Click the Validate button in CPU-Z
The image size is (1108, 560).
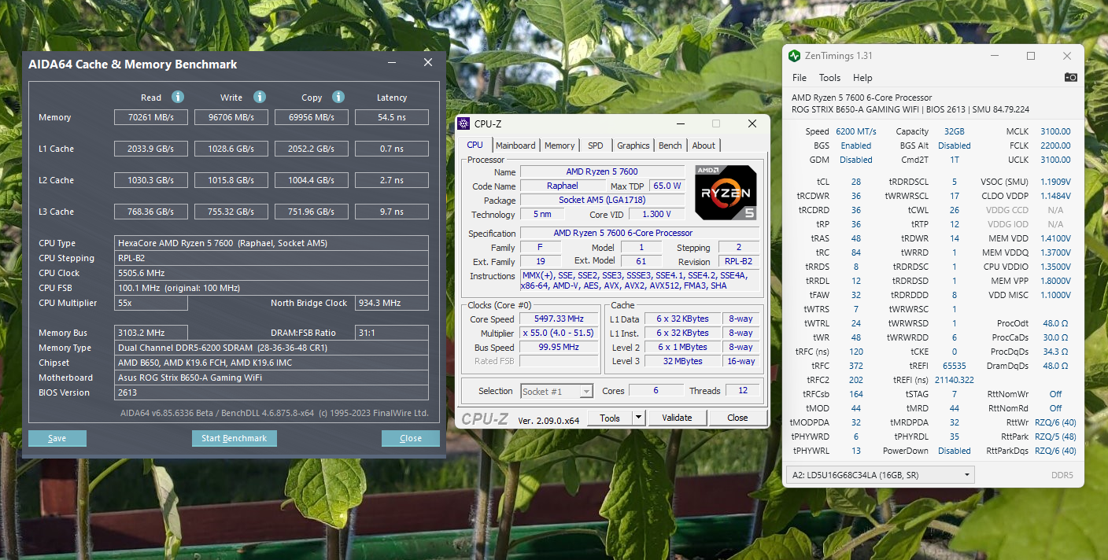(677, 418)
